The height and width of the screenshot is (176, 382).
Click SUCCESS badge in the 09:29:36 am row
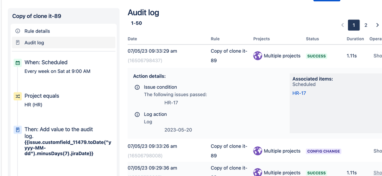point(317,173)
